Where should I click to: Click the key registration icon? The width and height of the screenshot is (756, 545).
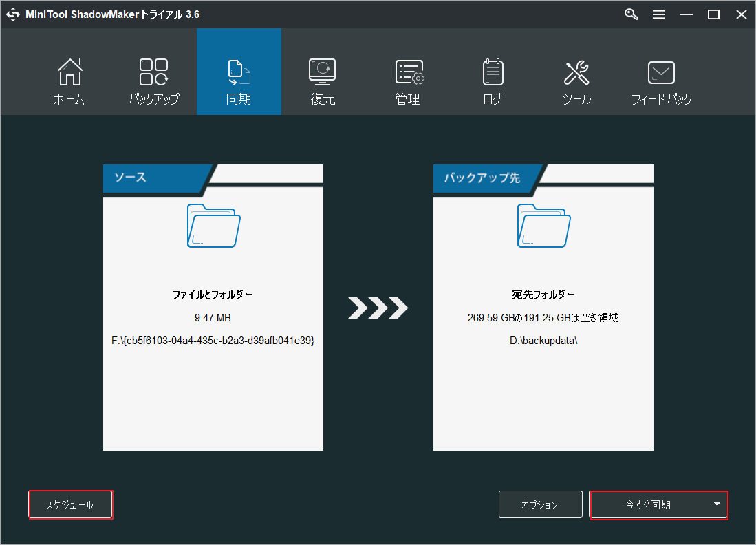pyautogui.click(x=631, y=14)
